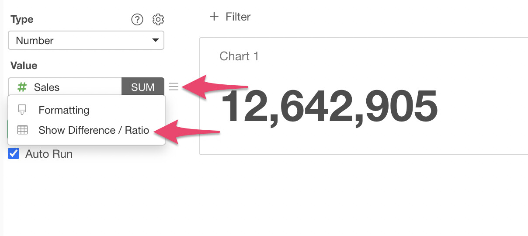Image resolution: width=528 pixels, height=236 pixels.
Task: Click the Value section label
Action: pyautogui.click(x=24, y=66)
